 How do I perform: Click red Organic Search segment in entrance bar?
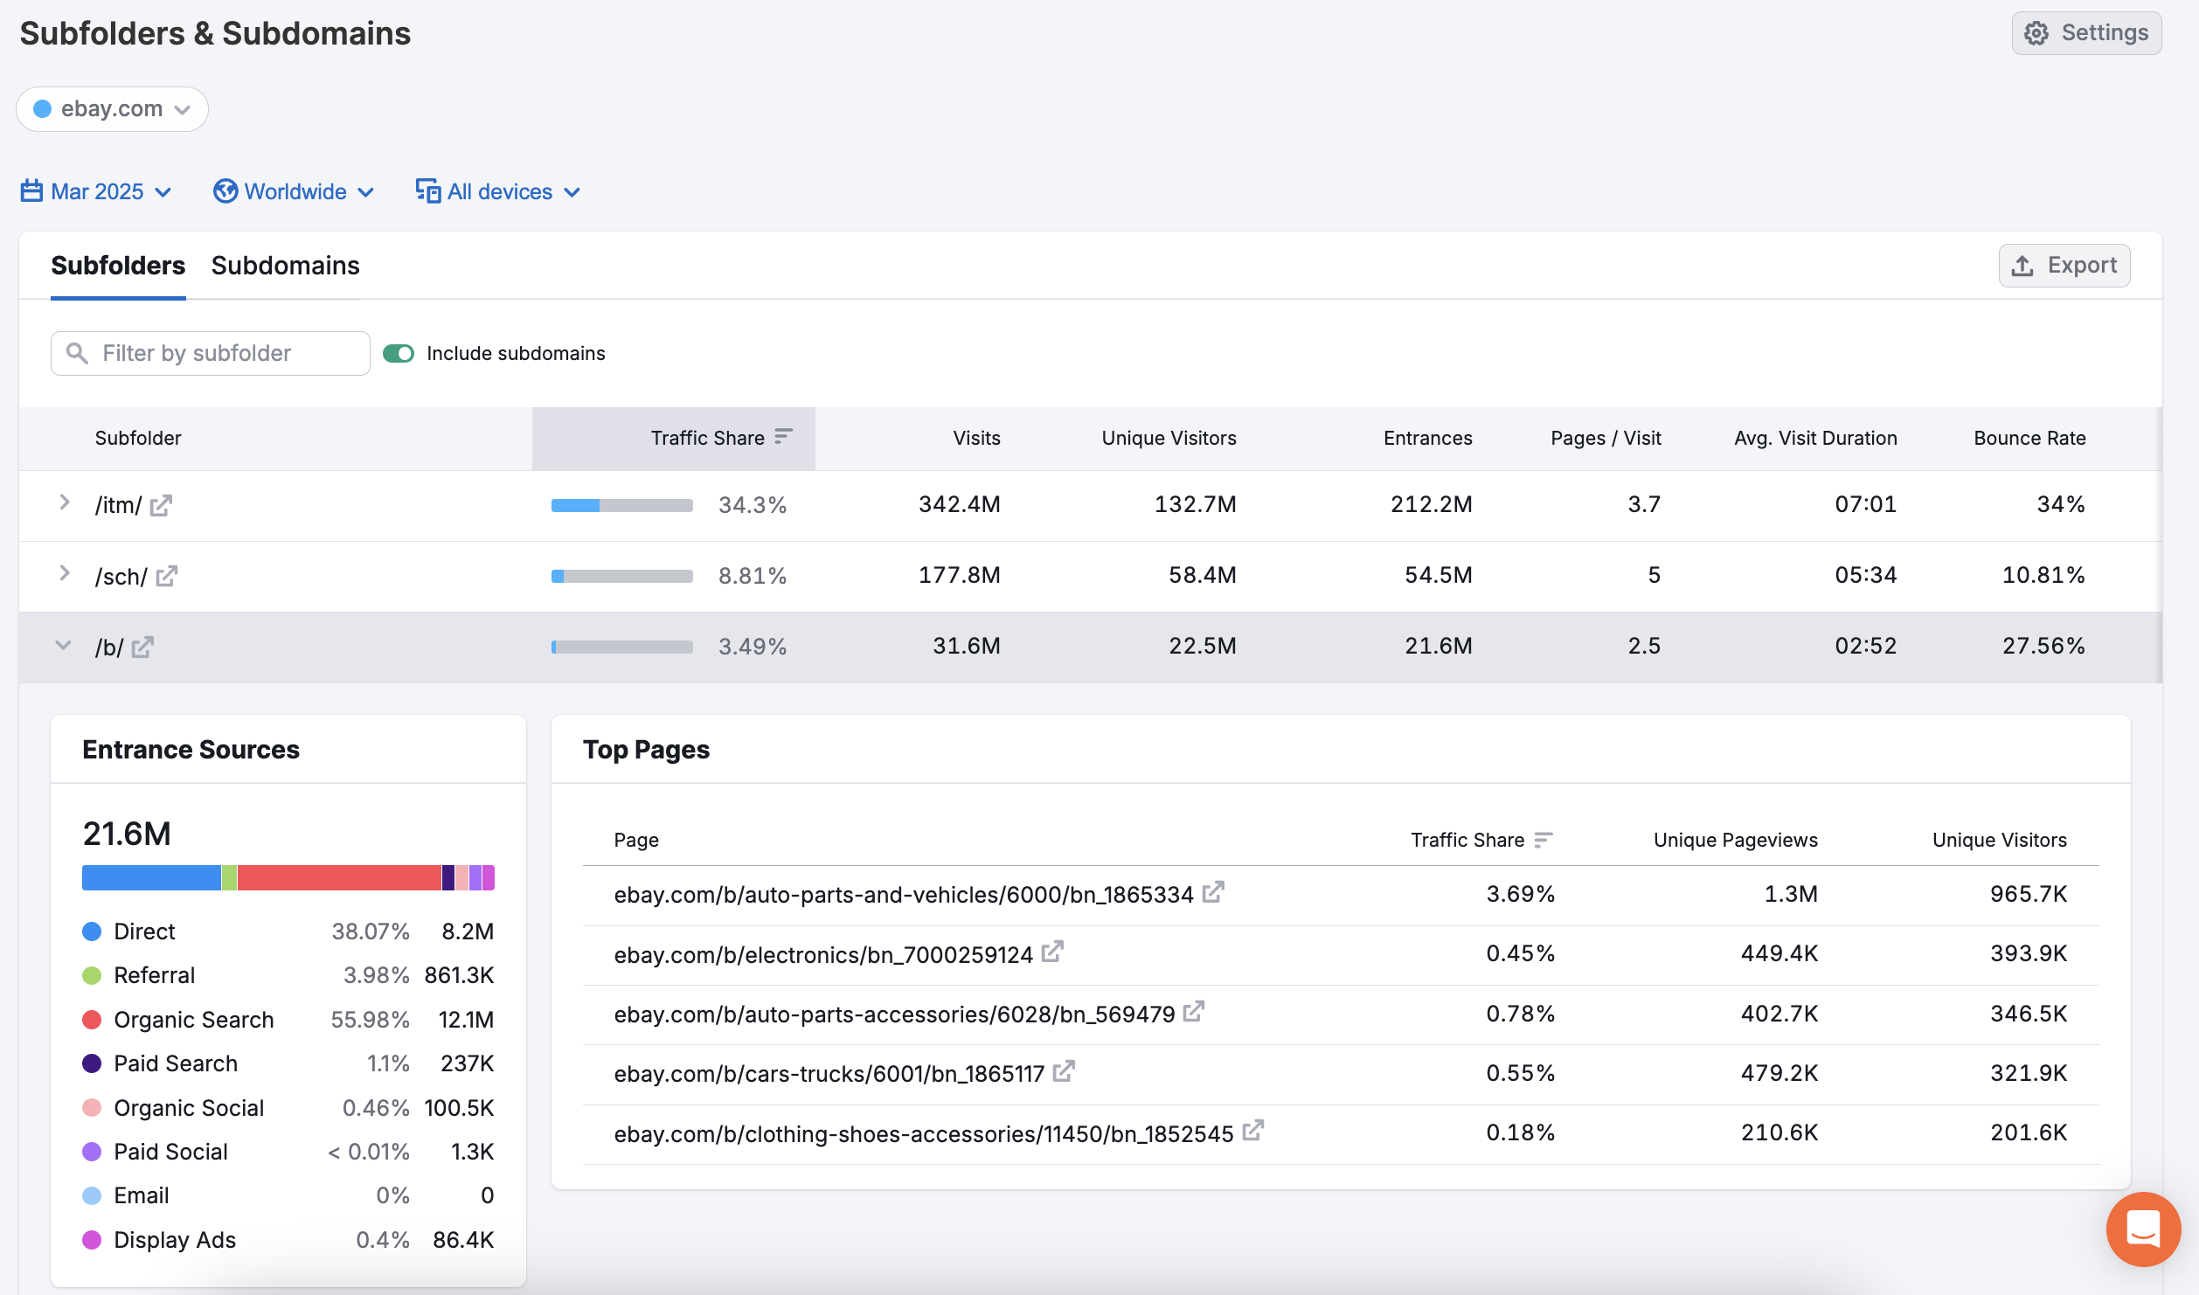340,877
